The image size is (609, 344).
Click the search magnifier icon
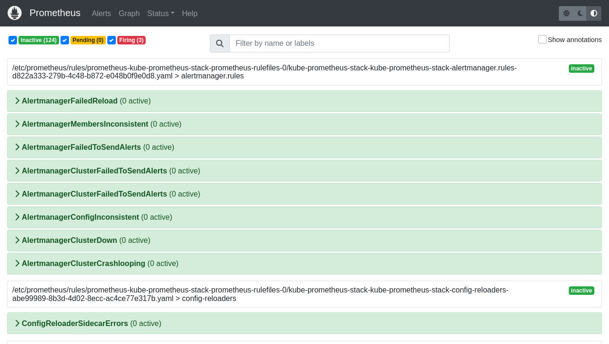[x=219, y=43]
